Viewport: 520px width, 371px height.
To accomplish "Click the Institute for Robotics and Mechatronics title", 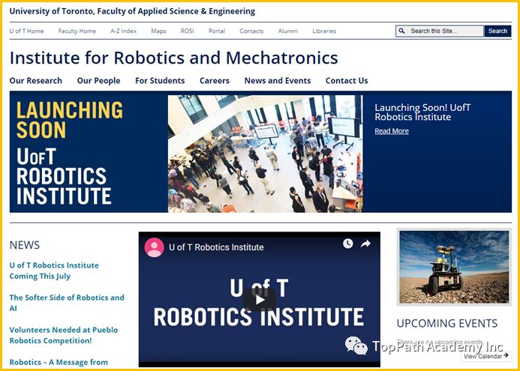I will click(174, 58).
